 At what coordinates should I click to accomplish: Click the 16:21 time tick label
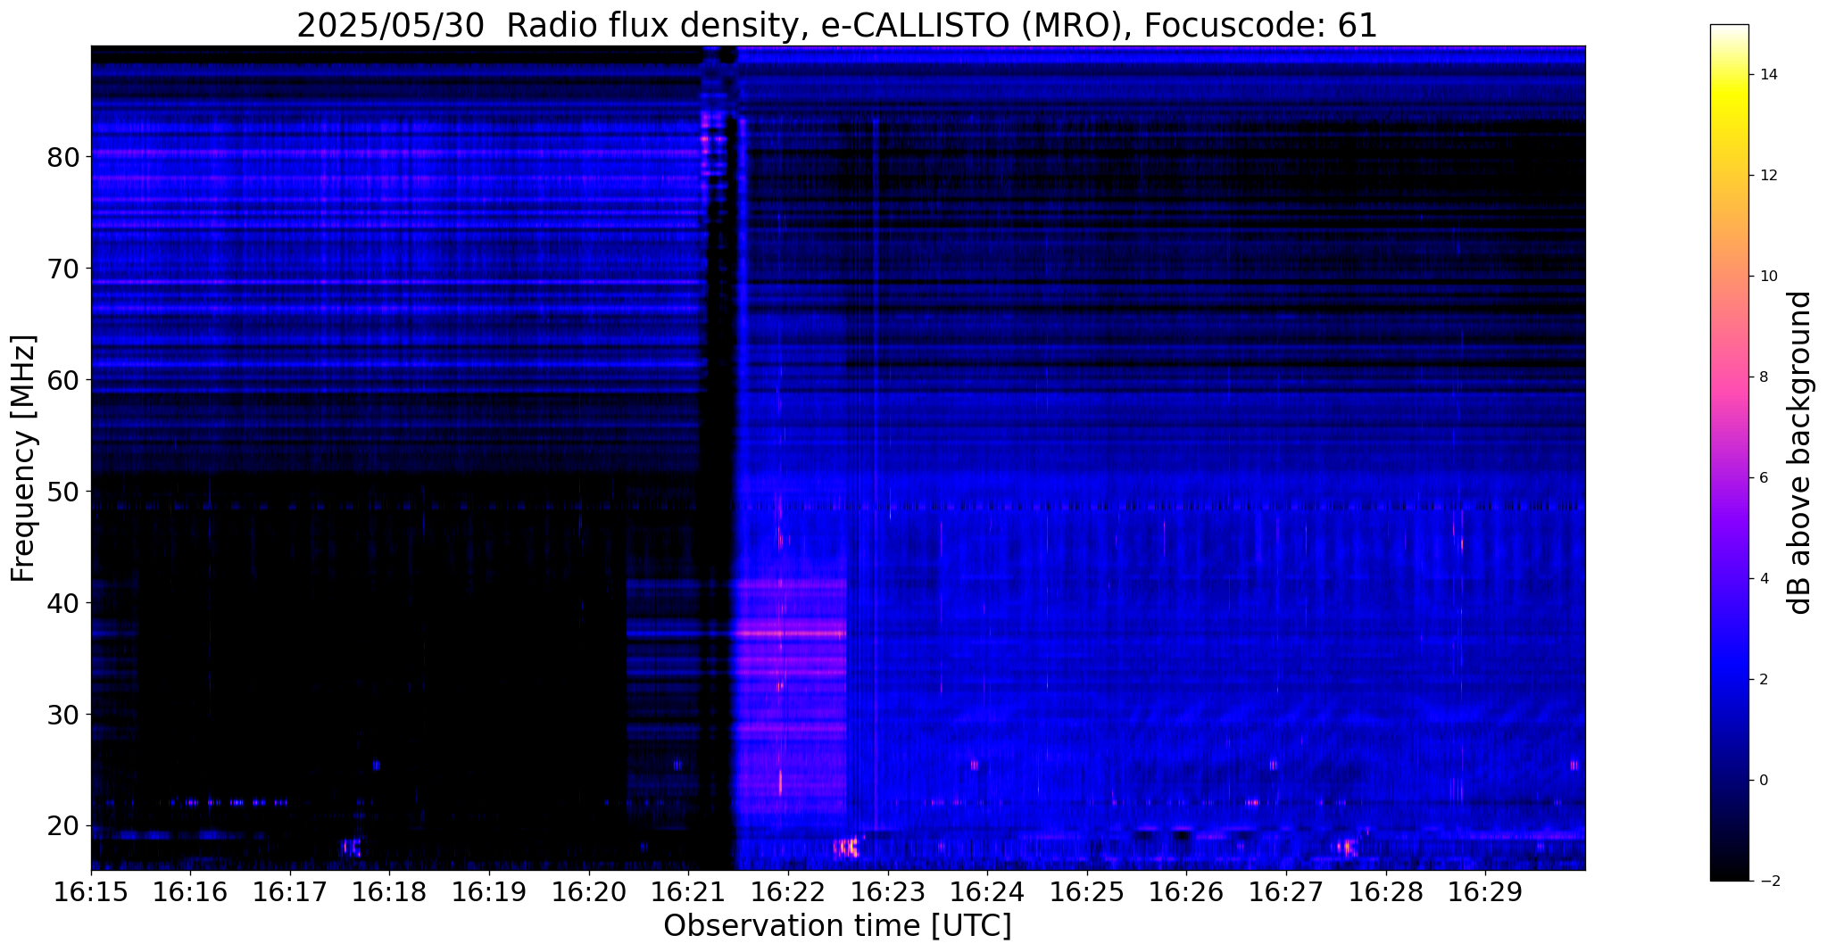point(688,892)
